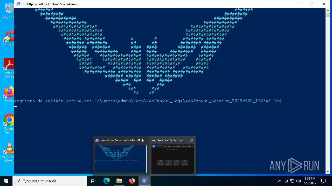The height and width of the screenshot is (186, 332).
Task: Open the Google Chrome desktop shortcut
Action: pyautogui.click(x=9, y=124)
